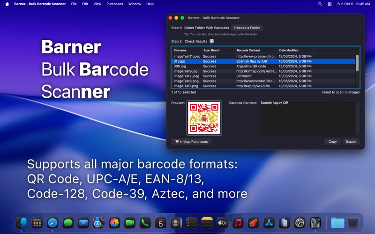Open the Apple menu
The image size is (375, 234).
[x=7, y=4]
